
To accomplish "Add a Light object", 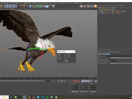I will pyautogui.click(x=53, y=6).
